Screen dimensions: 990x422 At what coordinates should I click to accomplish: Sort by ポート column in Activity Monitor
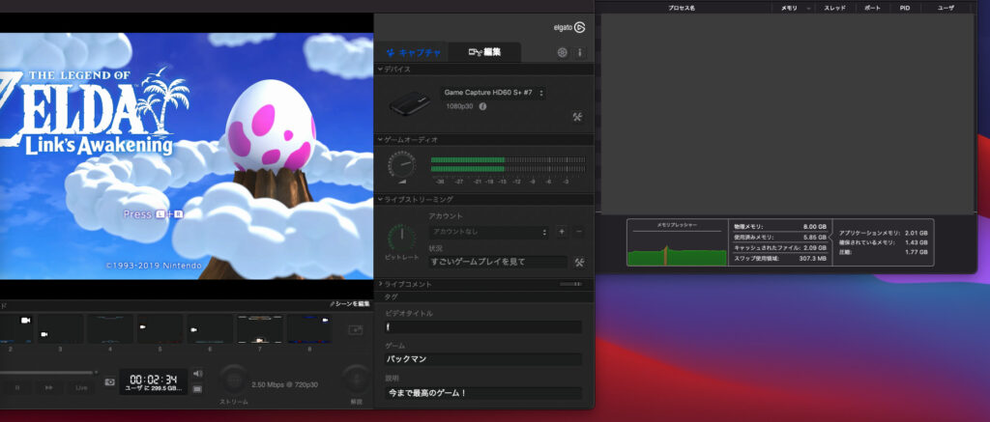click(x=872, y=8)
